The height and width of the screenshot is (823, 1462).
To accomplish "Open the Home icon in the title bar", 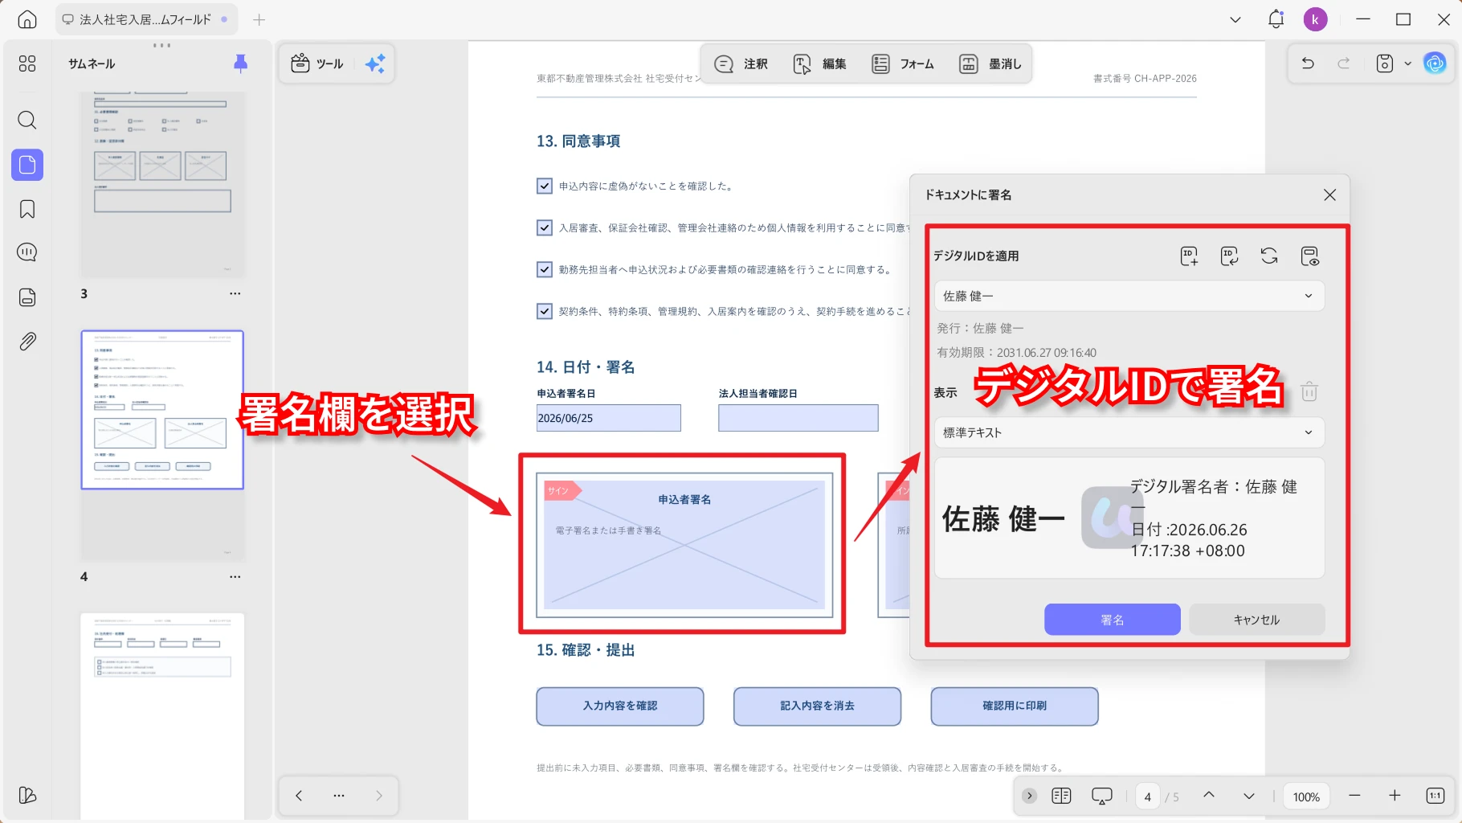I will pyautogui.click(x=27, y=19).
